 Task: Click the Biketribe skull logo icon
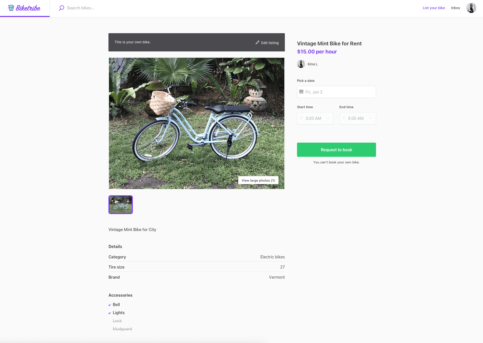pyautogui.click(x=11, y=8)
